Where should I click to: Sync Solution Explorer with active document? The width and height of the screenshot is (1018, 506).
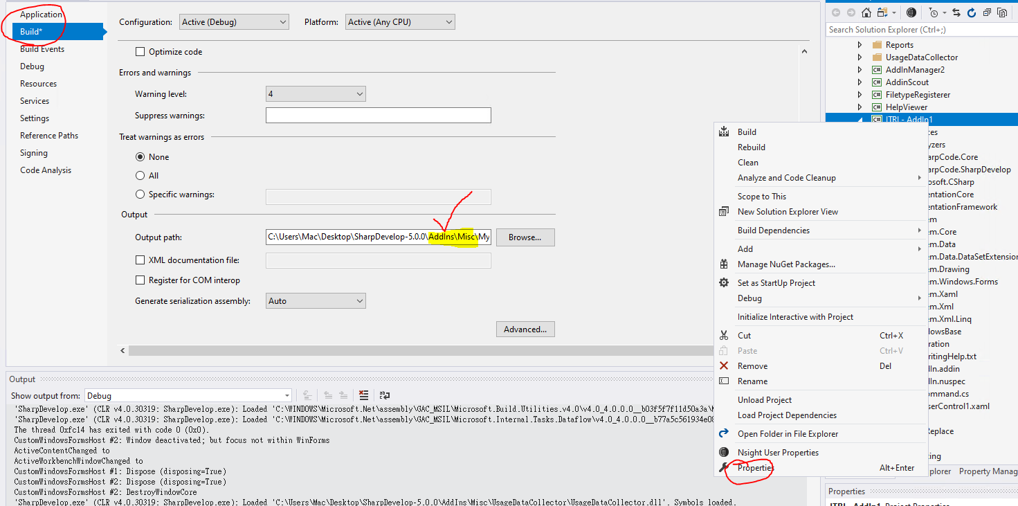coord(957,12)
